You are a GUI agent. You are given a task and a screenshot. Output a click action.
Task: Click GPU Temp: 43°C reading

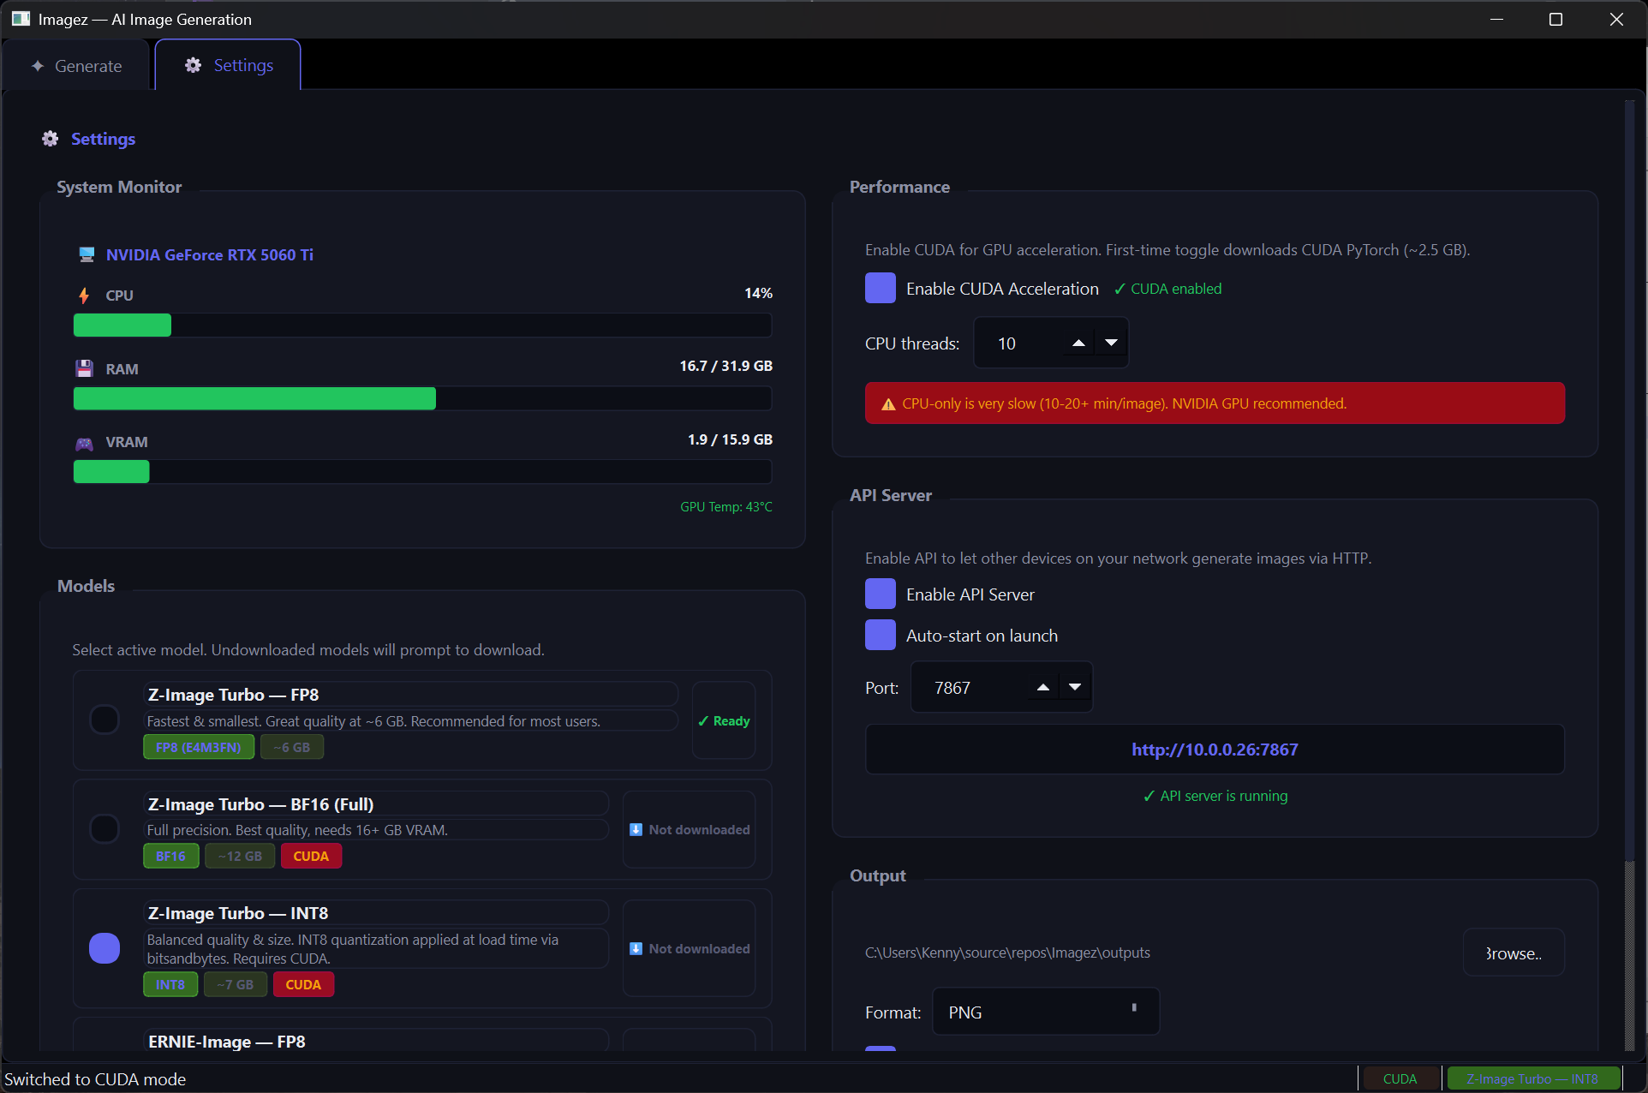pyautogui.click(x=726, y=507)
